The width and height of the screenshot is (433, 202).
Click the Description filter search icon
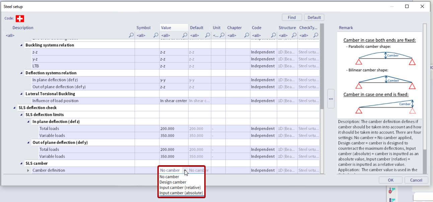(x=131, y=35)
